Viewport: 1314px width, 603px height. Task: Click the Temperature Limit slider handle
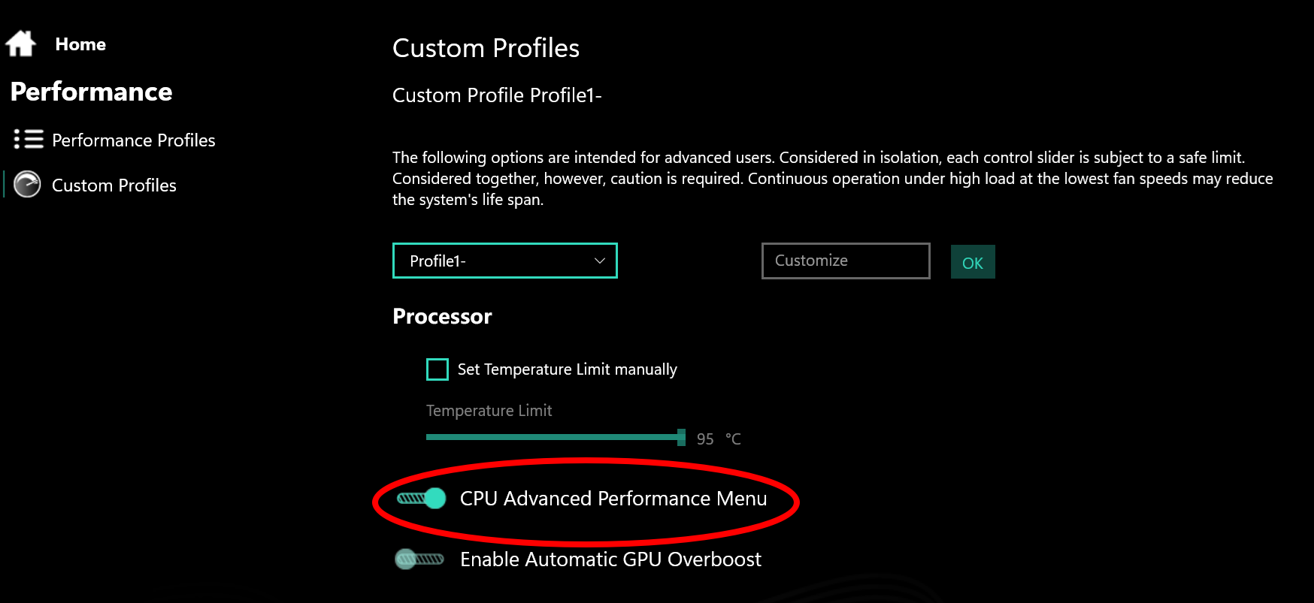point(681,437)
